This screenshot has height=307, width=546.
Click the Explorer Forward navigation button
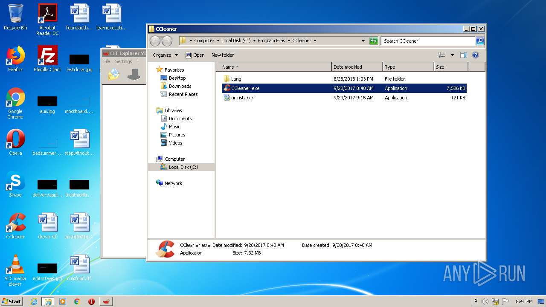point(167,41)
